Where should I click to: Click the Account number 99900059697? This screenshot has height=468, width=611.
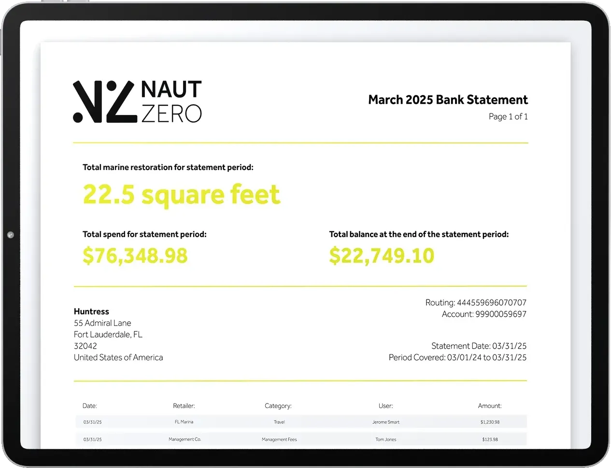pyautogui.click(x=483, y=314)
